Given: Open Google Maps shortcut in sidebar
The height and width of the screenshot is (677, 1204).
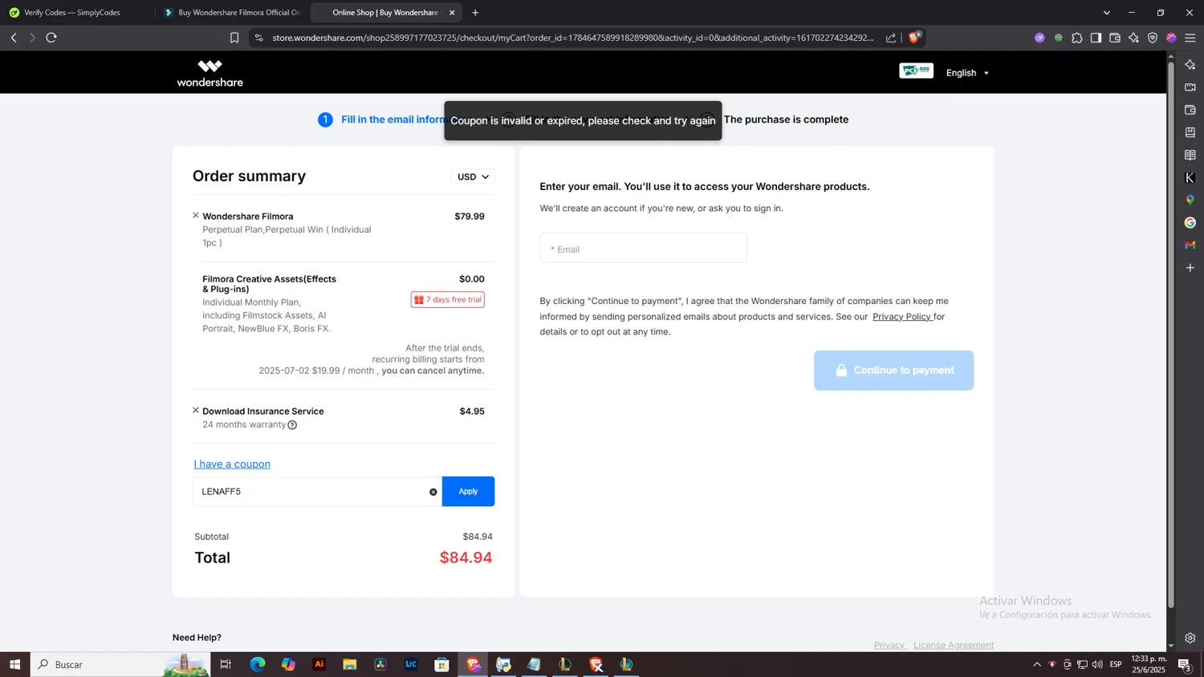Looking at the screenshot, I should [1190, 200].
